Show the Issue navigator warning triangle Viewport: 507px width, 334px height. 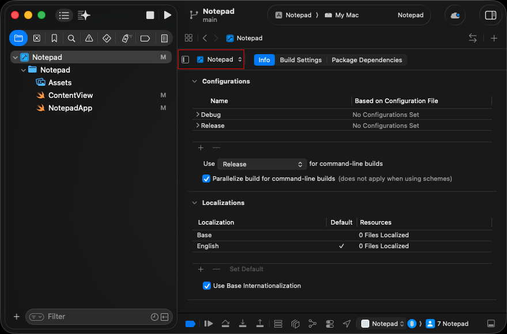pos(89,39)
